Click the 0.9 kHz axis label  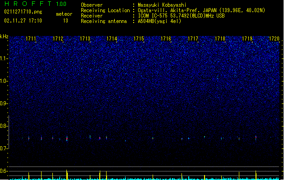pos(3,103)
